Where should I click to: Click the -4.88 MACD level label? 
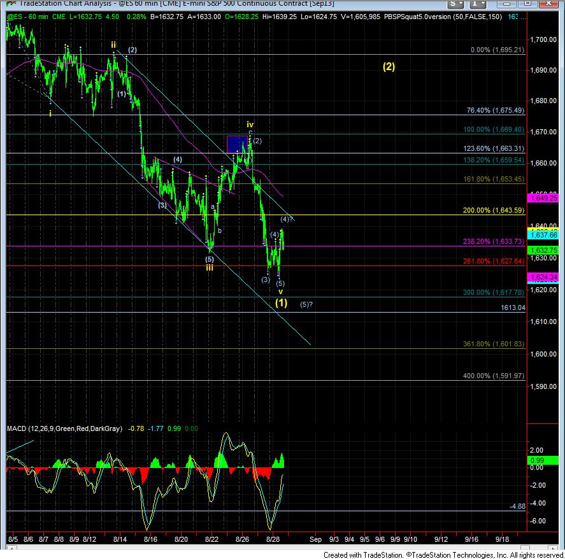click(517, 506)
